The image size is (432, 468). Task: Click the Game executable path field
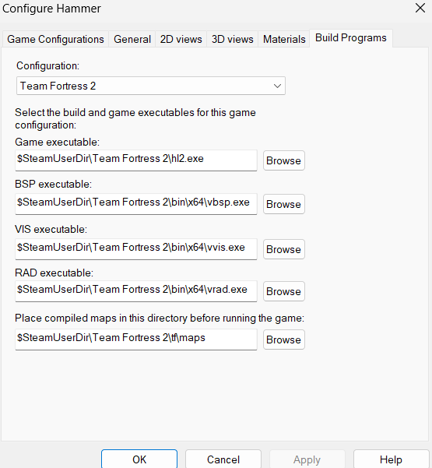(136, 160)
